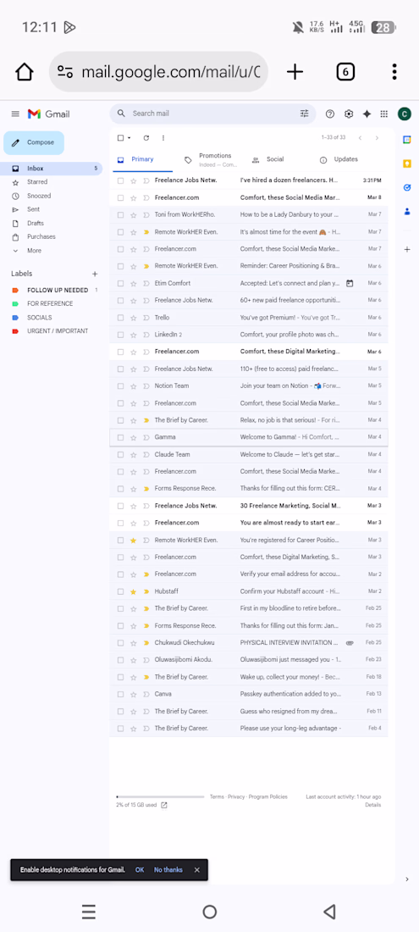Open the browser three-dot menu
This screenshot has width=419, height=932.
394,72
